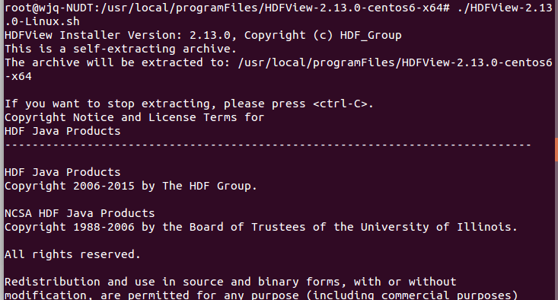Click the '<ctrl-C>' text in stop message
Image resolution: width=558 pixels, height=300 pixels.
[x=340, y=104]
